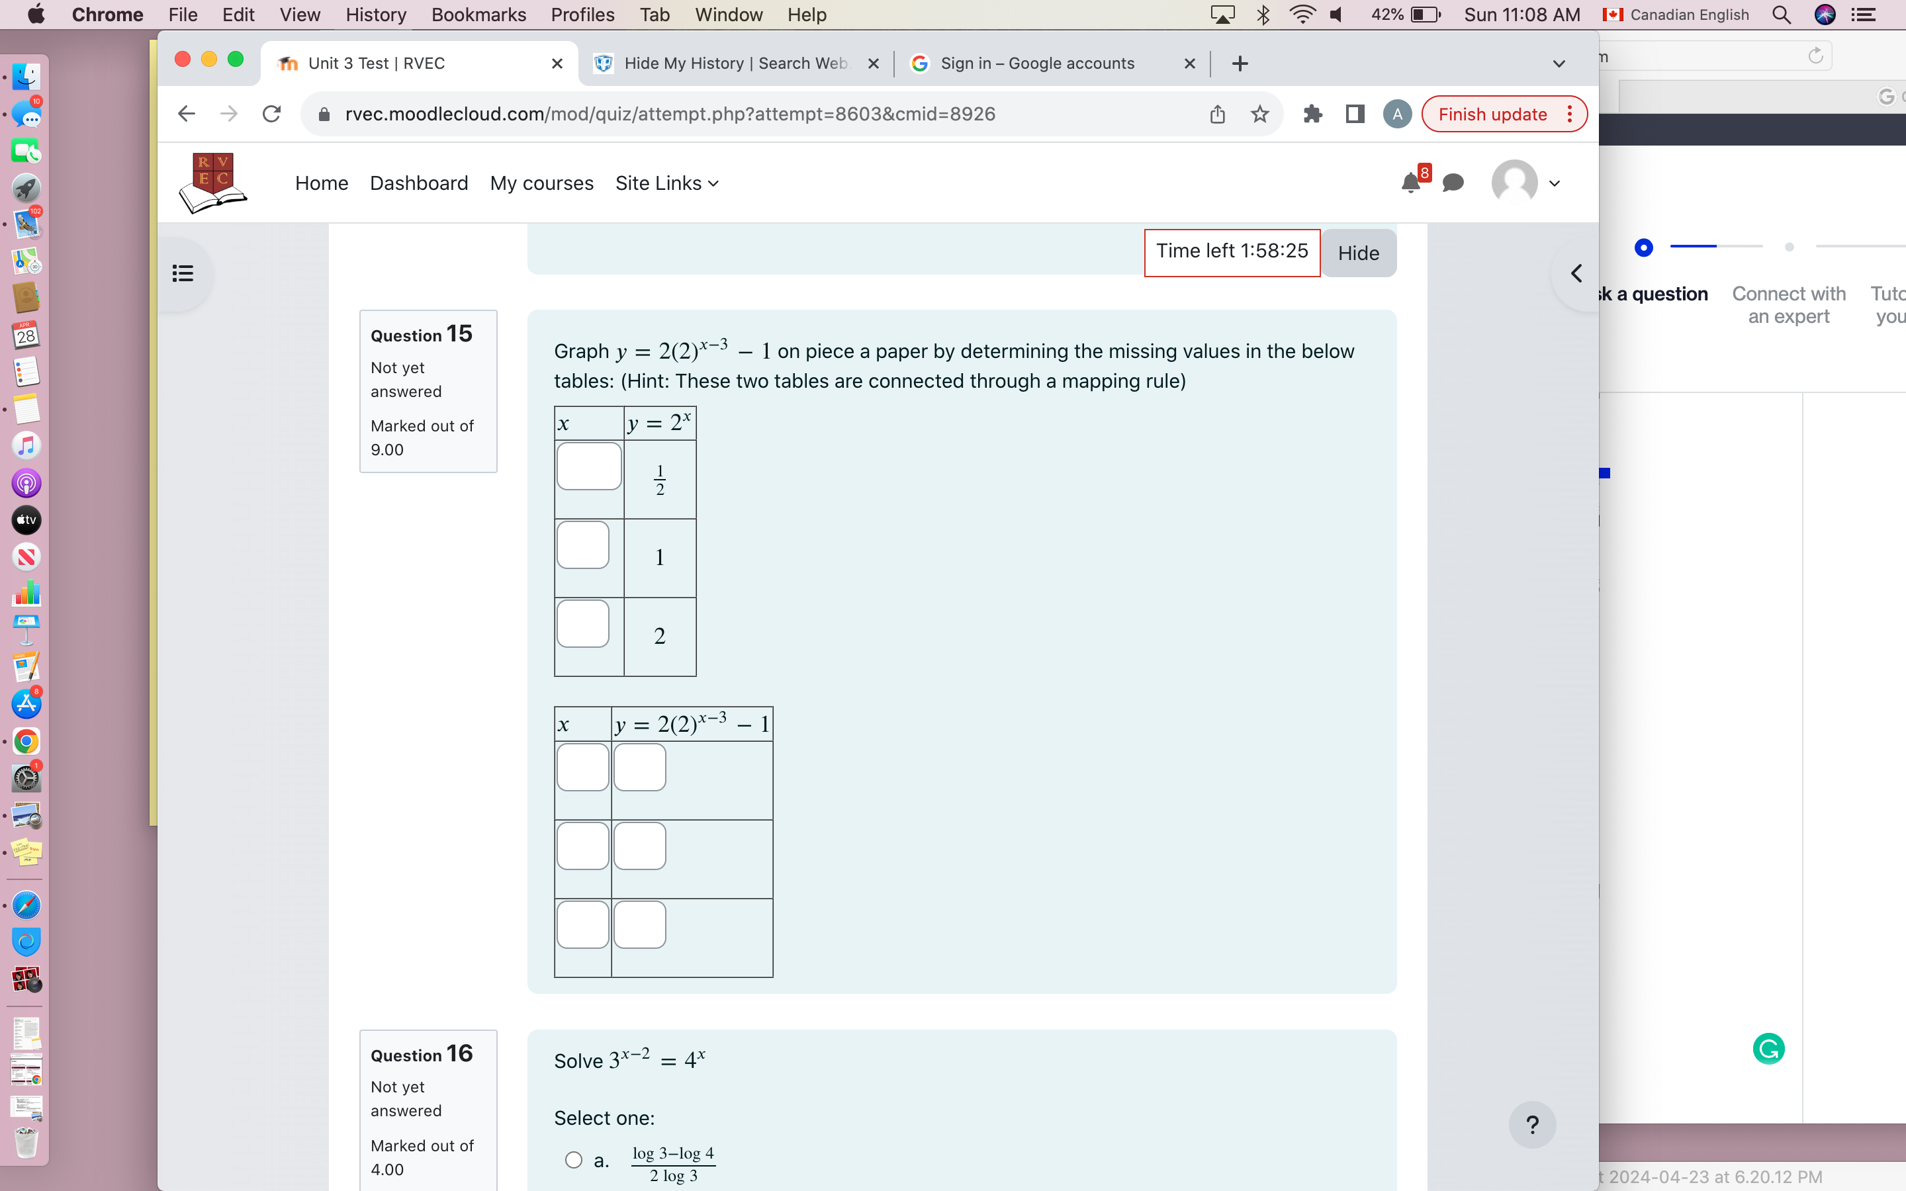Bookmark this page with the star icon
The width and height of the screenshot is (1906, 1191).
click(x=1259, y=114)
